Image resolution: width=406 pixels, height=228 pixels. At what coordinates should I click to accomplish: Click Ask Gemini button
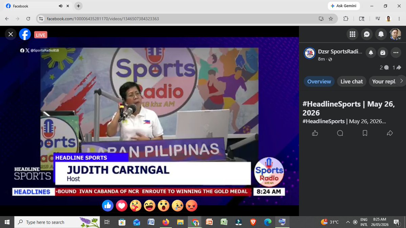tap(344, 6)
